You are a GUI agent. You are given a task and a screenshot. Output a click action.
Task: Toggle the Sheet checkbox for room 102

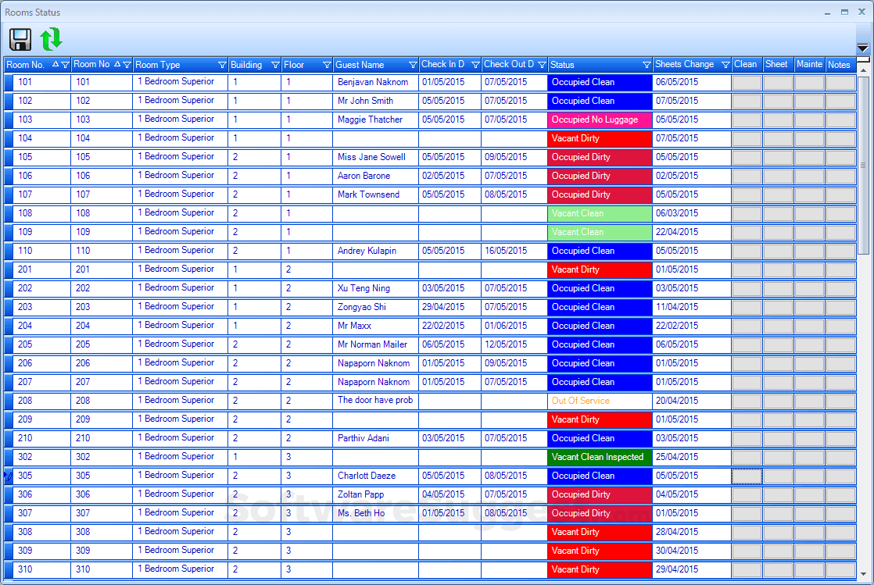pos(778,102)
